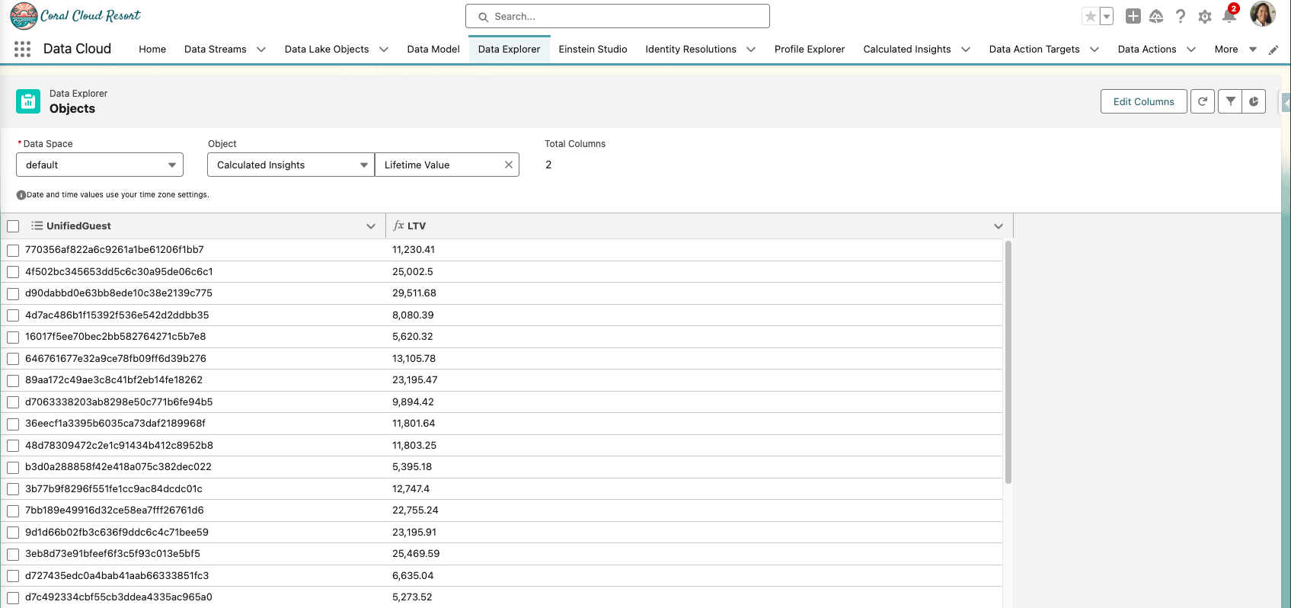This screenshot has width=1291, height=608.
Task: Open the LTV column header menu
Action: point(998,226)
